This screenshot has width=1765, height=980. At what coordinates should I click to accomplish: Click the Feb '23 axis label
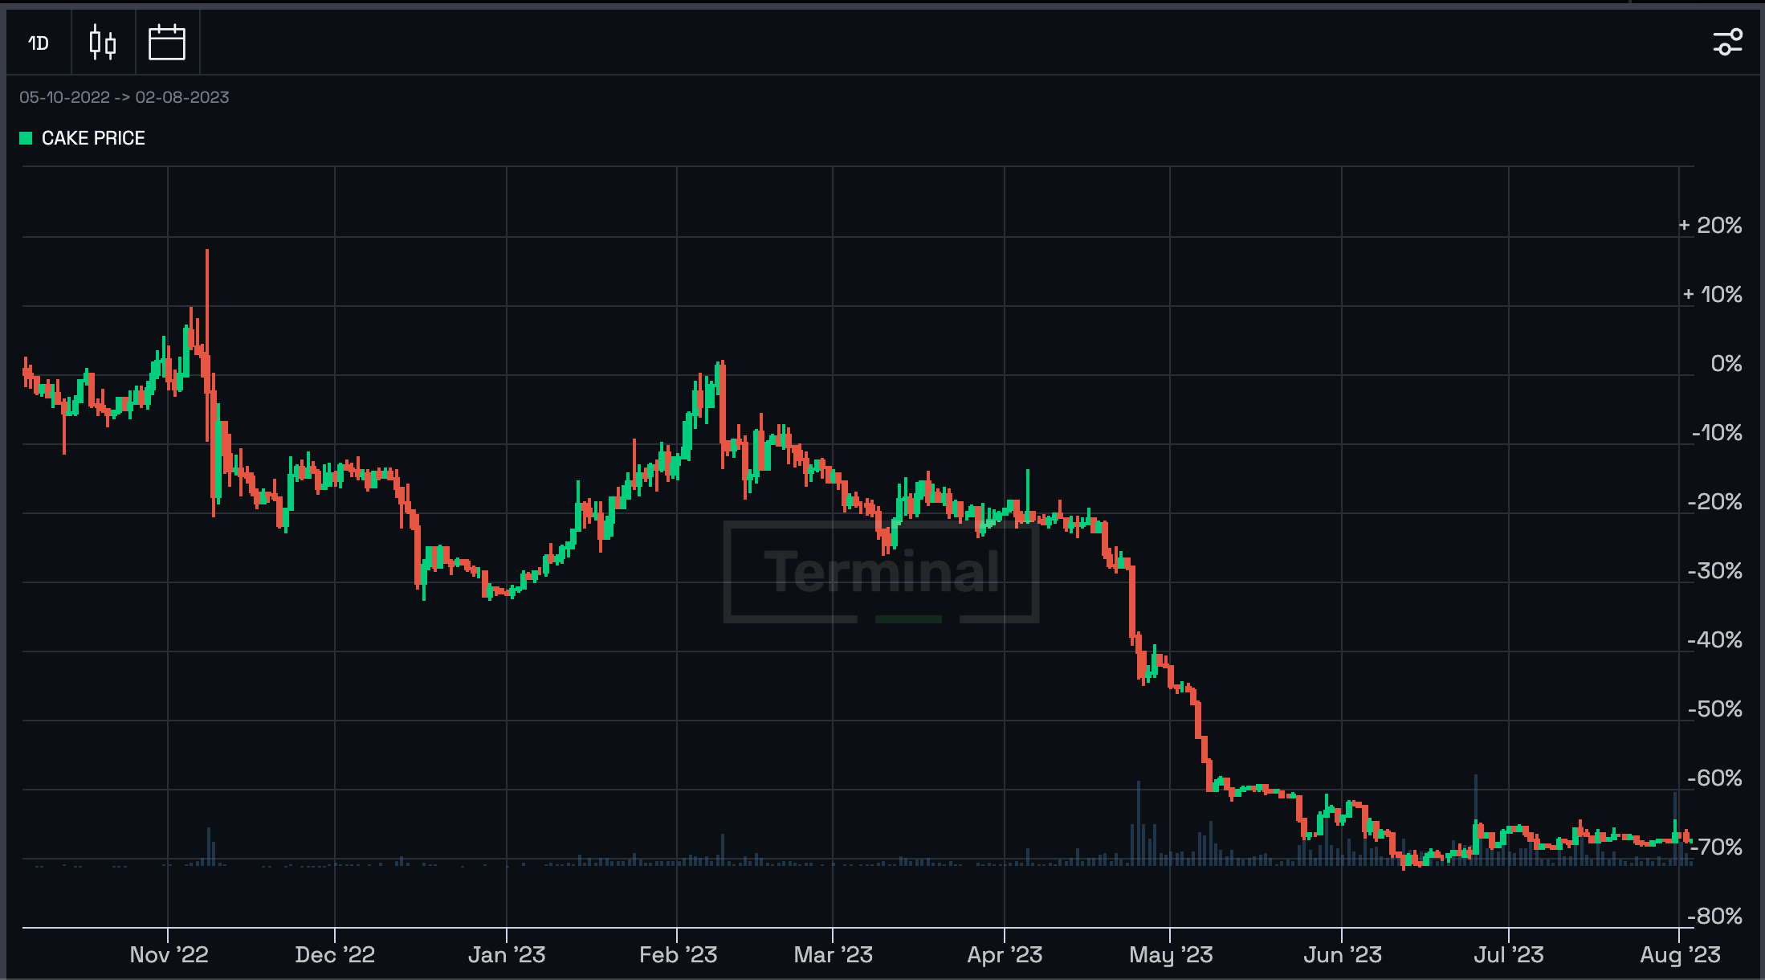(x=678, y=954)
